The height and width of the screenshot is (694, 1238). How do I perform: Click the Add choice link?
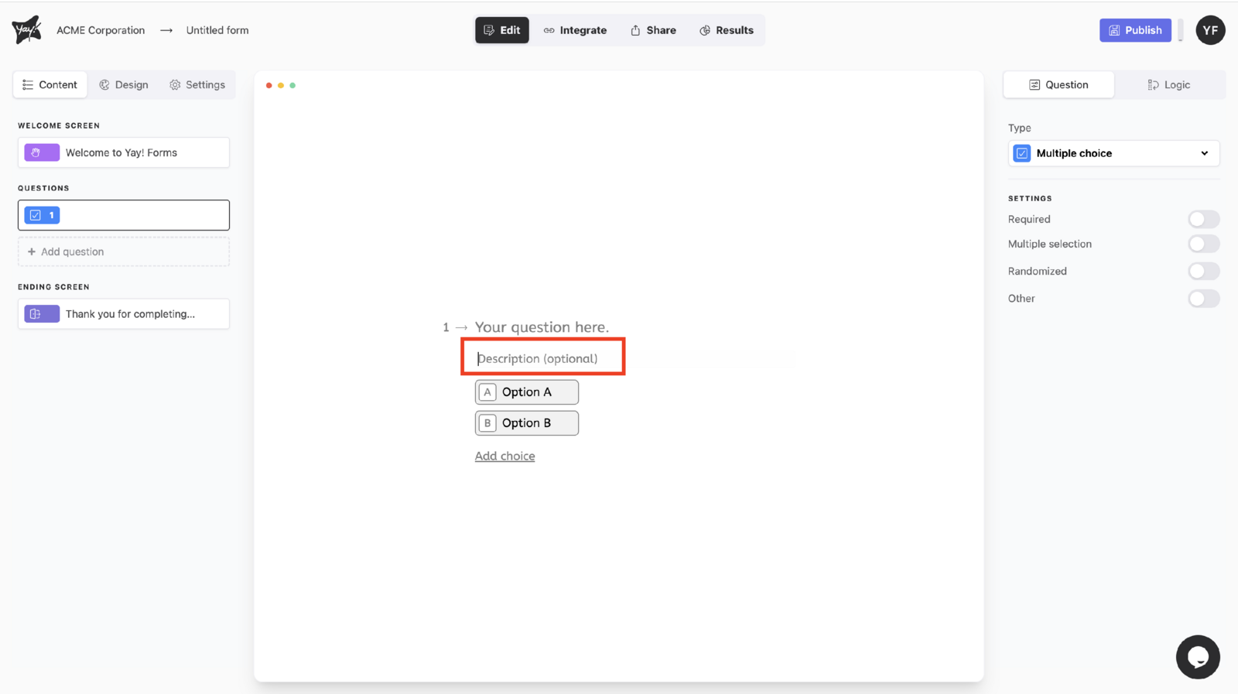[504, 456]
